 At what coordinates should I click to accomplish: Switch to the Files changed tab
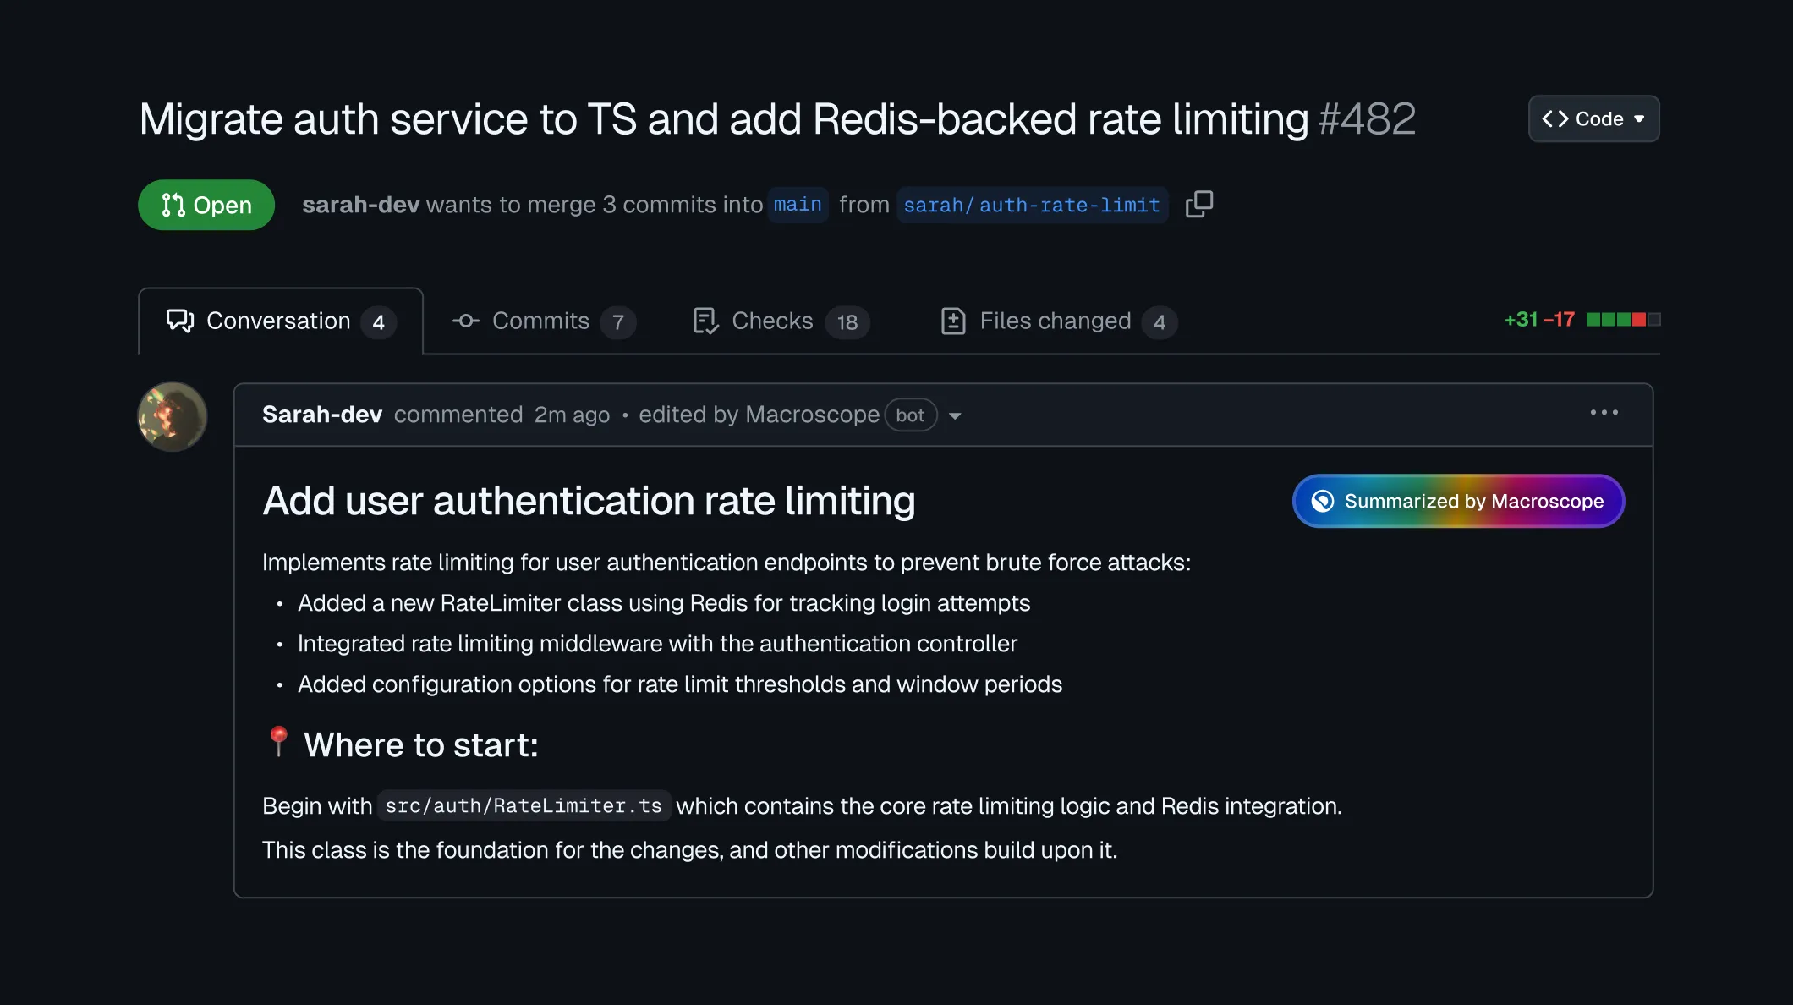(x=1055, y=321)
